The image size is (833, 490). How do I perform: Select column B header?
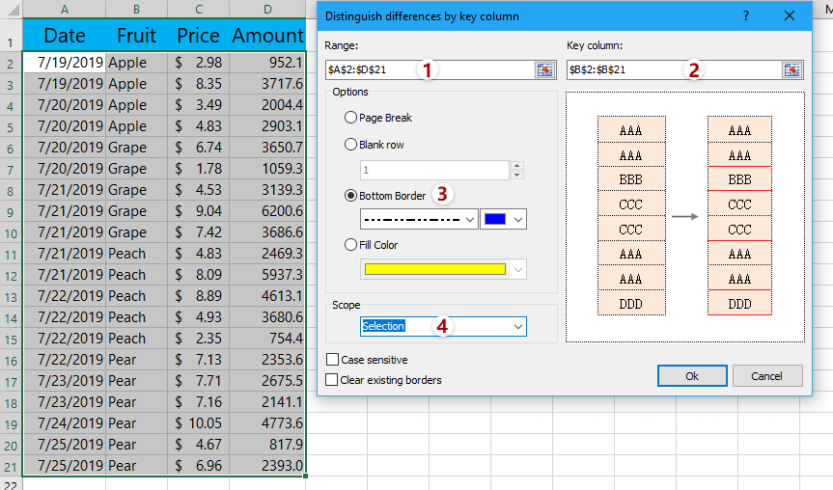coord(136,9)
